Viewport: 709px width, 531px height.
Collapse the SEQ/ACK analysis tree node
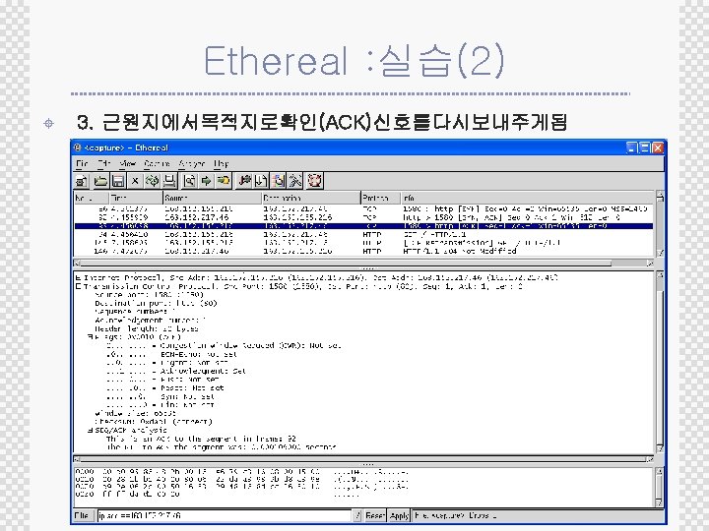click(x=90, y=431)
